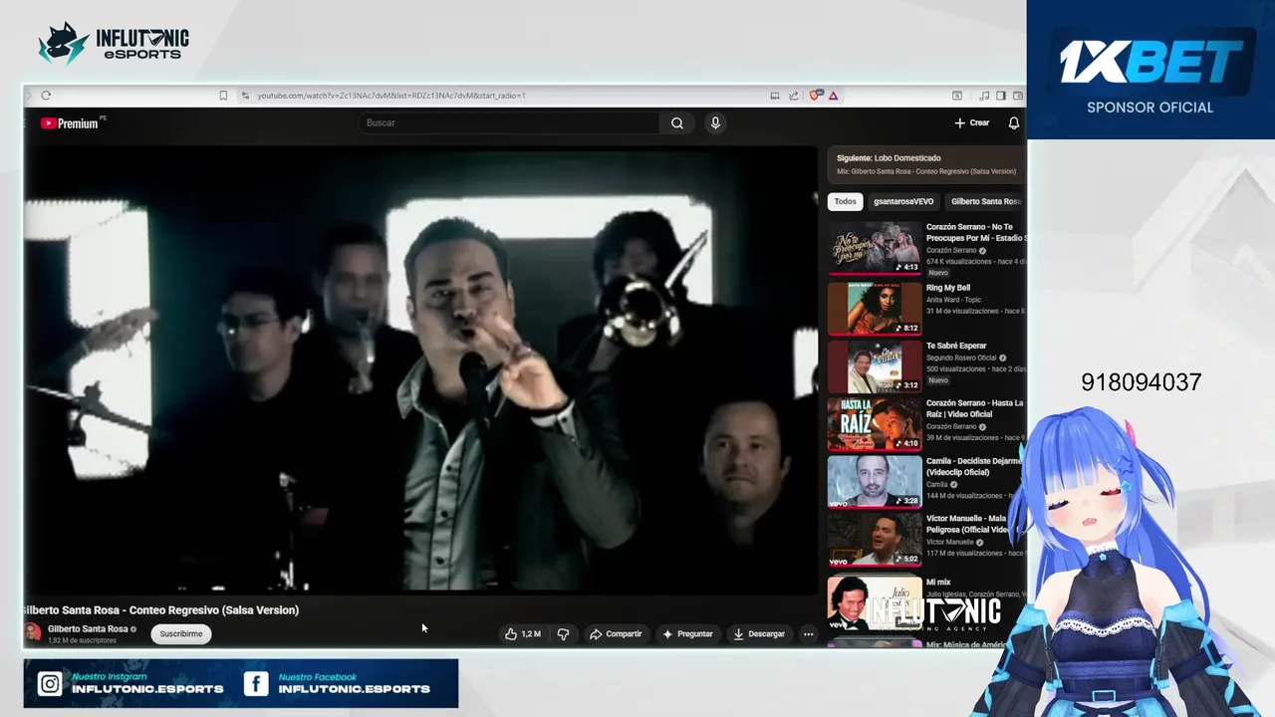The height and width of the screenshot is (717, 1275).
Task: Click Corazón Serrano - Hasta La Raíz title
Action: (x=974, y=408)
